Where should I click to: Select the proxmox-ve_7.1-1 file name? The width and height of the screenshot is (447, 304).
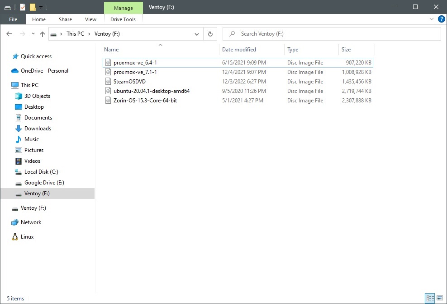point(135,72)
